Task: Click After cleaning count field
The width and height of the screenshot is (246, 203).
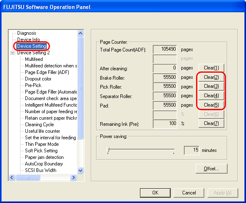Action: (165, 68)
